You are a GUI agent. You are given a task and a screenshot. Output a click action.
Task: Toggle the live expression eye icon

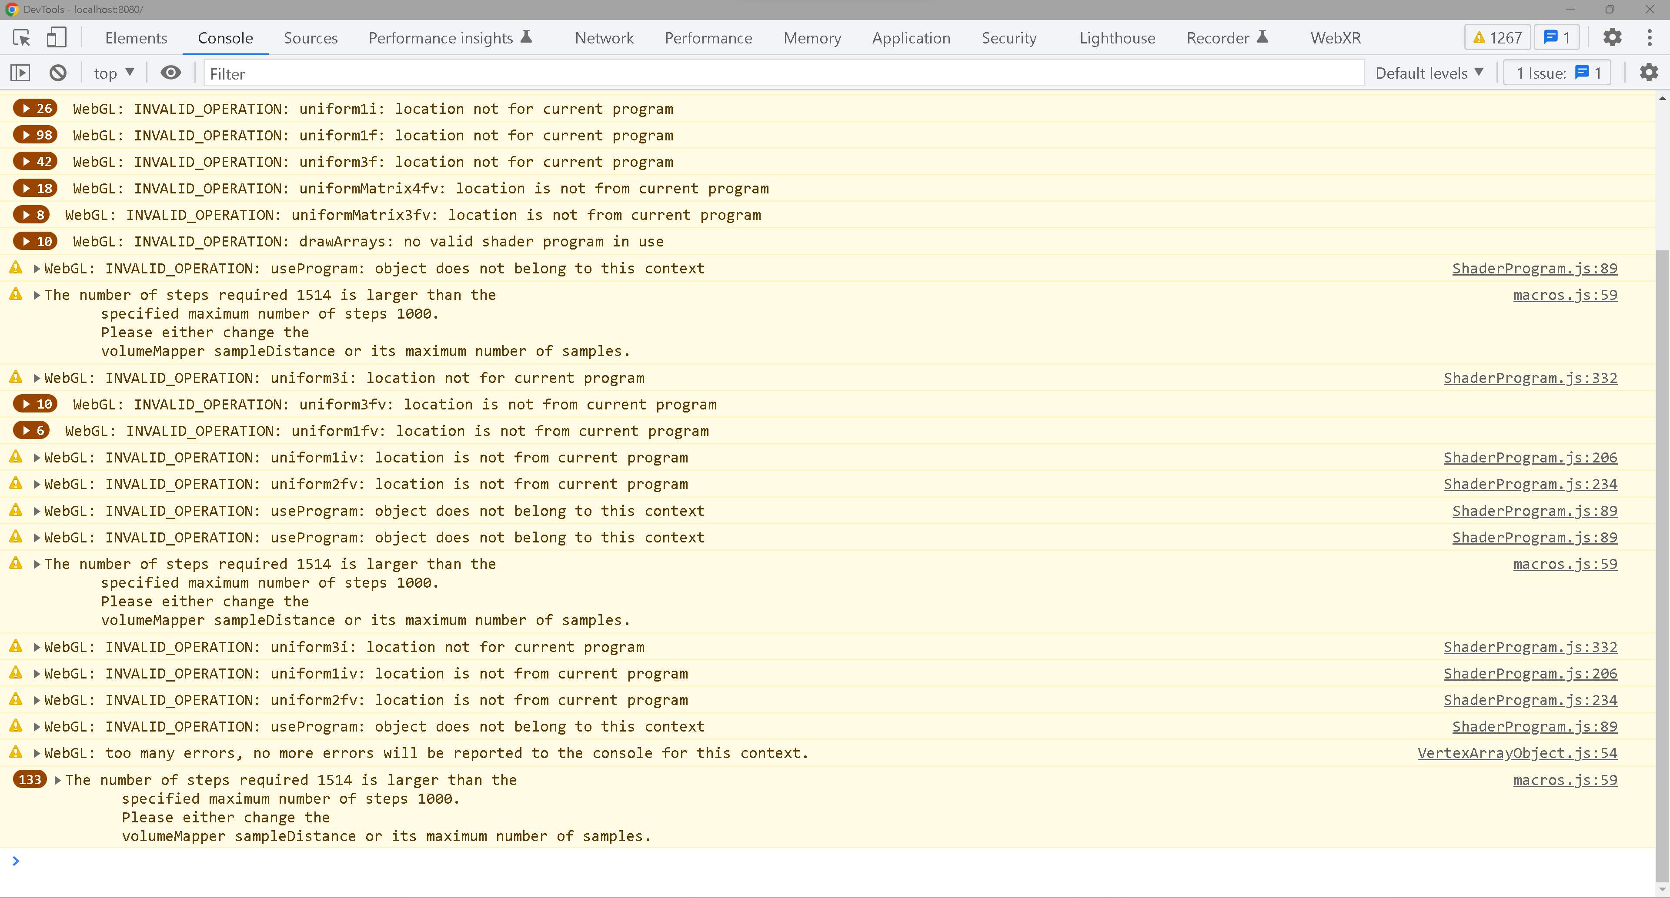[x=170, y=73]
